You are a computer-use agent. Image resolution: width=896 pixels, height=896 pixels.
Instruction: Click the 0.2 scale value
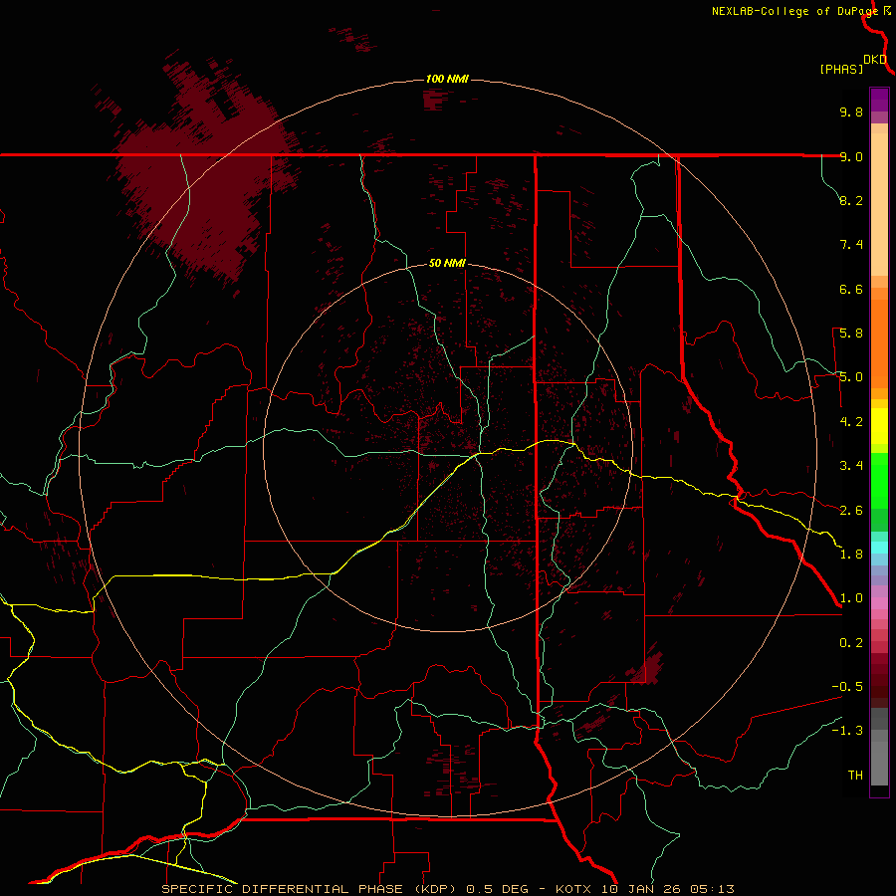pyautogui.click(x=851, y=643)
